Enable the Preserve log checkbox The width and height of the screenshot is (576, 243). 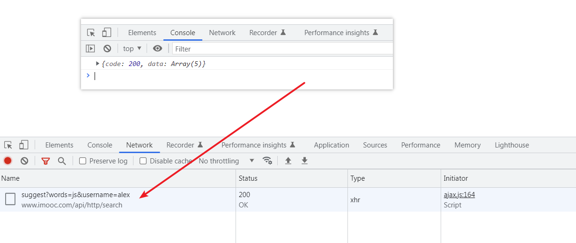(83, 161)
